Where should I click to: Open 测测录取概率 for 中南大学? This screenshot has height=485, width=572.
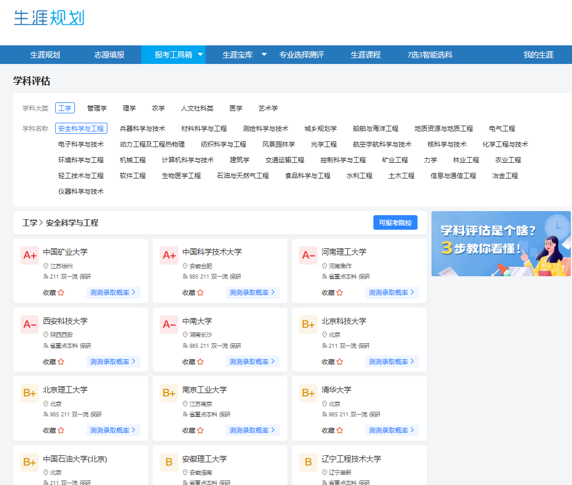(x=253, y=362)
